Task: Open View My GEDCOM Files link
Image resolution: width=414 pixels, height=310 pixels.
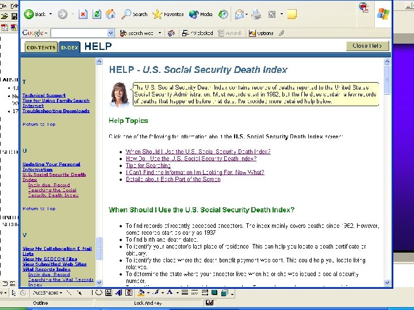Action: (x=50, y=259)
